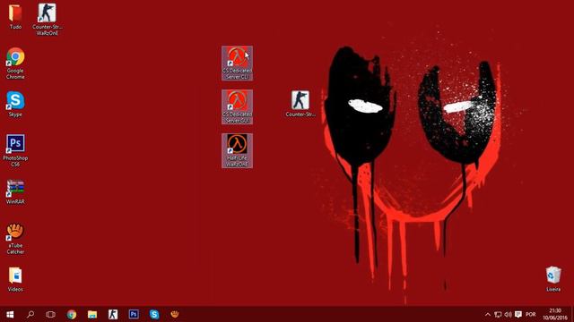Select the CS Dedicated Server GUI shortcut
574x322 pixels.
(x=237, y=106)
